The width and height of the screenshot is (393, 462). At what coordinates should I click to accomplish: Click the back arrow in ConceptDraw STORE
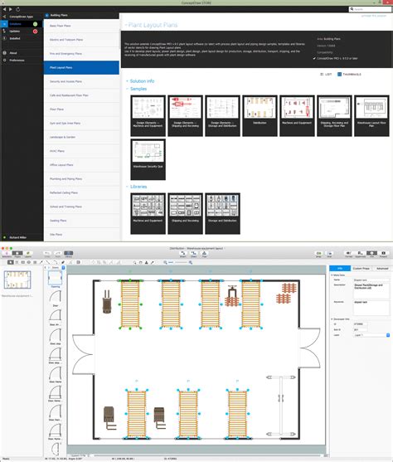4,9
